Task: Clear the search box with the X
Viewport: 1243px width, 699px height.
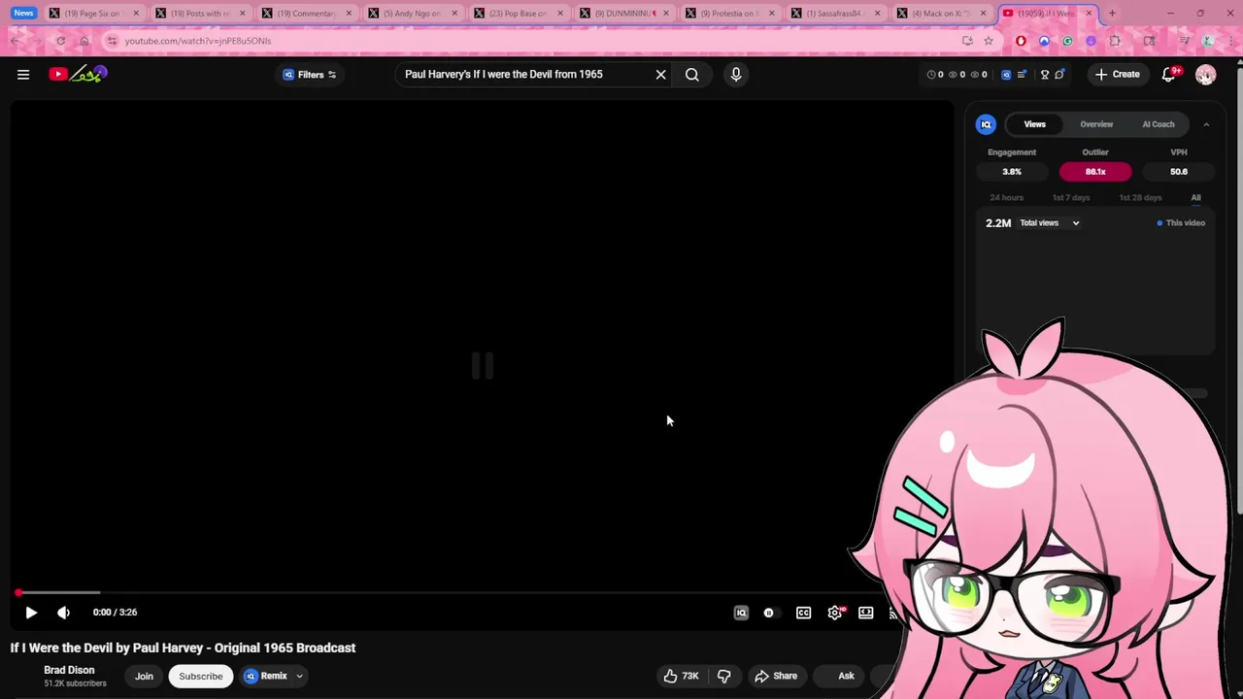Action: point(661,75)
